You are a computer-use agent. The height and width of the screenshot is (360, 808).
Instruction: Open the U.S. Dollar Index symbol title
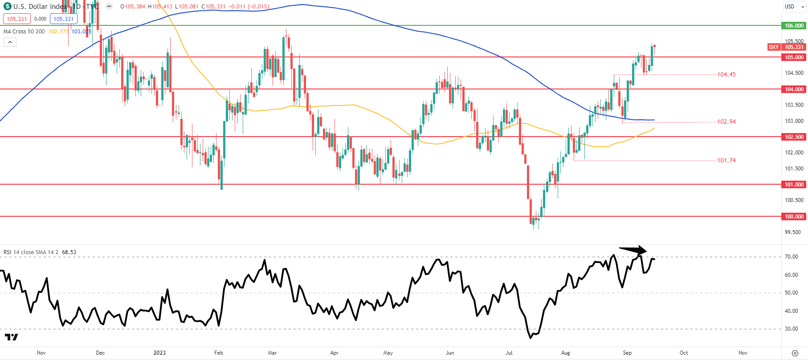[56, 7]
